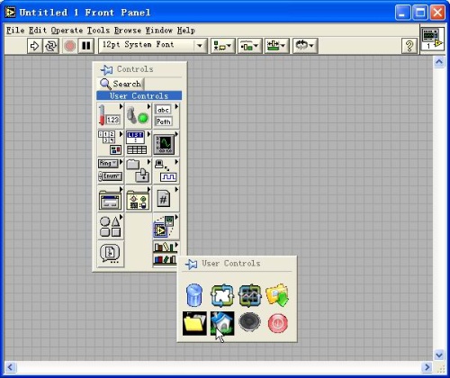Image resolution: width=450 pixels, height=378 pixels.
Task: Click the Abort Execution stop button
Action: pos(70,46)
